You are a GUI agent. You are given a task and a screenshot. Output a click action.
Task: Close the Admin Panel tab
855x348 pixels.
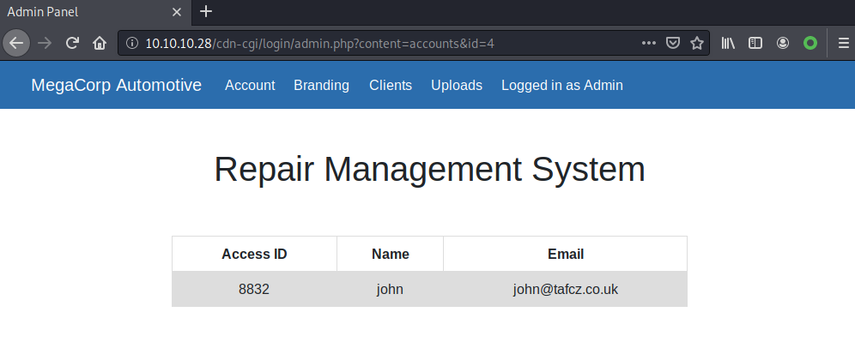(177, 12)
